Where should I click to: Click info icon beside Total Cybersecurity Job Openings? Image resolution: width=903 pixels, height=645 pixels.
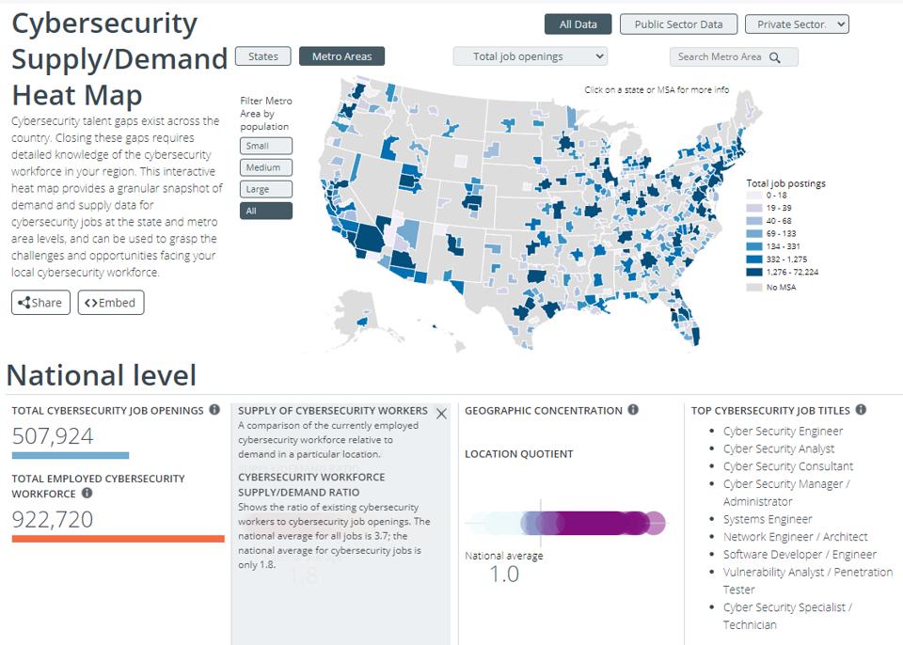214,409
